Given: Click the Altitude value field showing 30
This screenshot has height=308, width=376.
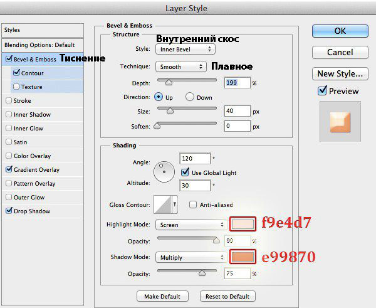Looking at the screenshot, I should tap(195, 185).
